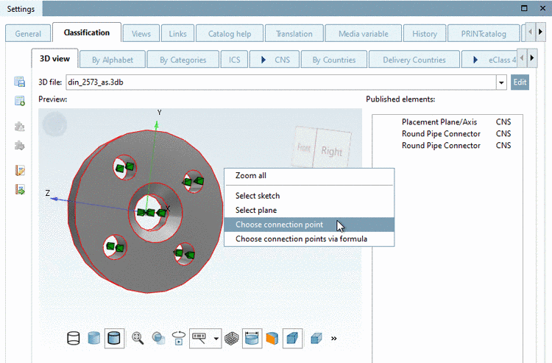This screenshot has height=363, width=552.
Task: Click the center bore connection point markers
Action: click(x=151, y=213)
